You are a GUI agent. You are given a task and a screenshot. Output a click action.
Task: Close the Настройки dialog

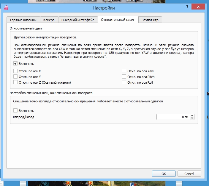[198, 7]
